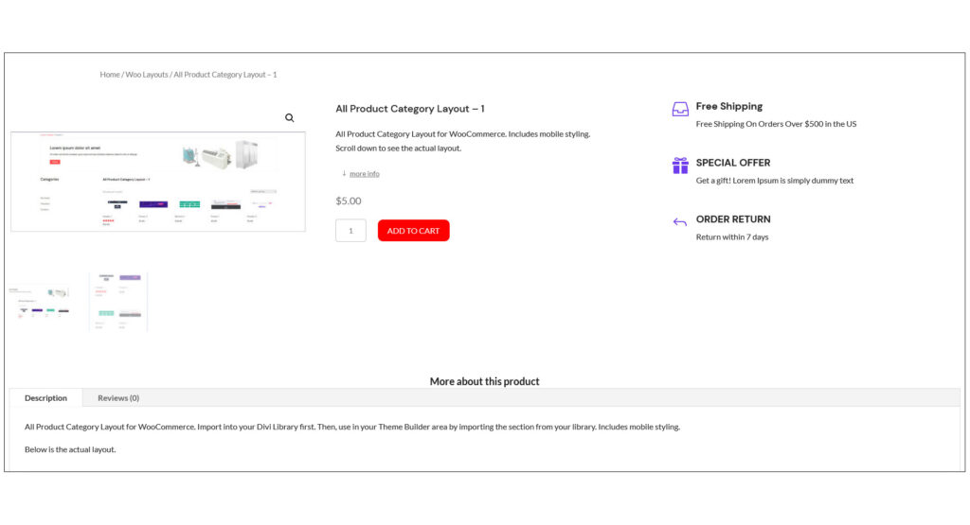This screenshot has height=525, width=970.
Task: Click 'Scroll down to see the actual layout' text
Action: click(x=399, y=149)
